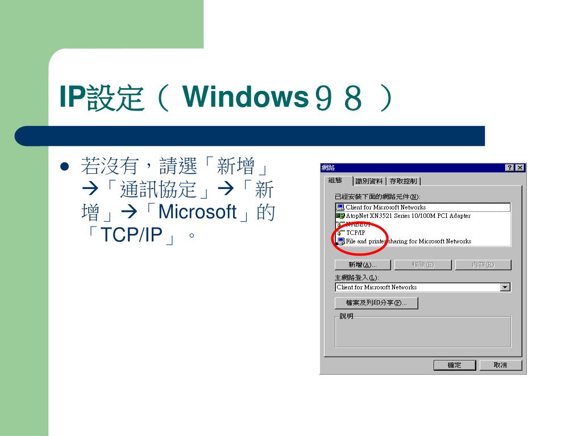The height and width of the screenshot is (436, 582).
Task: Open the primary network logon dropdown arrow
Action: point(505,287)
